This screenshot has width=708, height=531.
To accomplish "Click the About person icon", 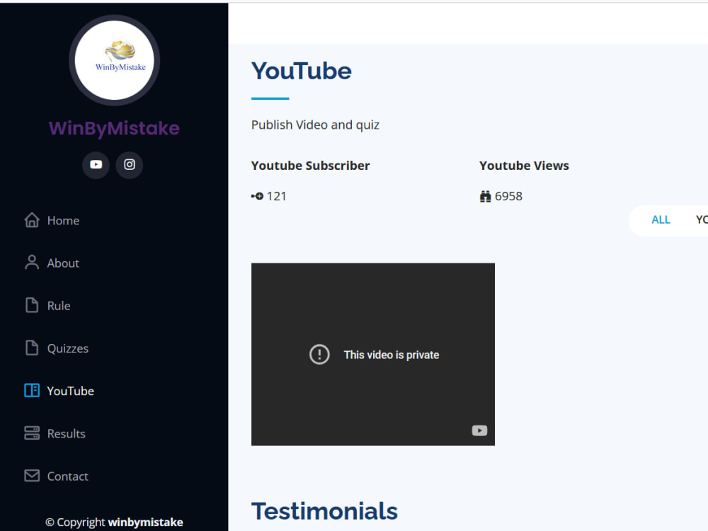I will tap(32, 263).
